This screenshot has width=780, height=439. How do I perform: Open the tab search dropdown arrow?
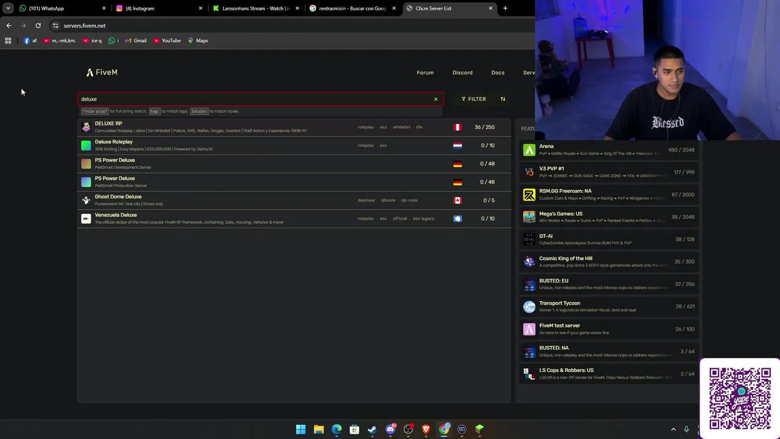click(7, 9)
